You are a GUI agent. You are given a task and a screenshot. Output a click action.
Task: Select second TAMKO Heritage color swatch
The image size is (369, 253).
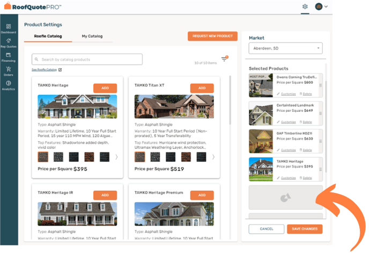point(58,157)
